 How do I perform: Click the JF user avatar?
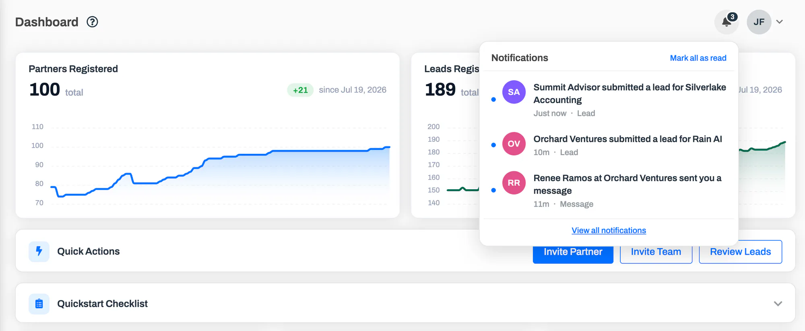tap(759, 22)
